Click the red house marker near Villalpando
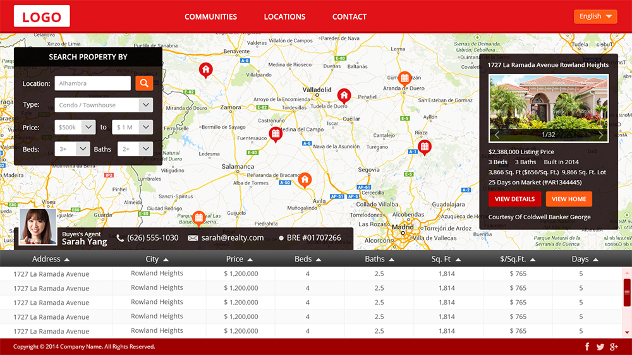 pyautogui.click(x=206, y=70)
